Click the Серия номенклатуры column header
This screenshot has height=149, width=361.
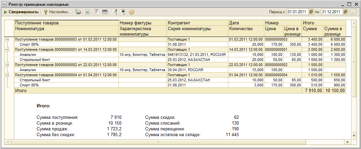pyautogui.click(x=197, y=31)
